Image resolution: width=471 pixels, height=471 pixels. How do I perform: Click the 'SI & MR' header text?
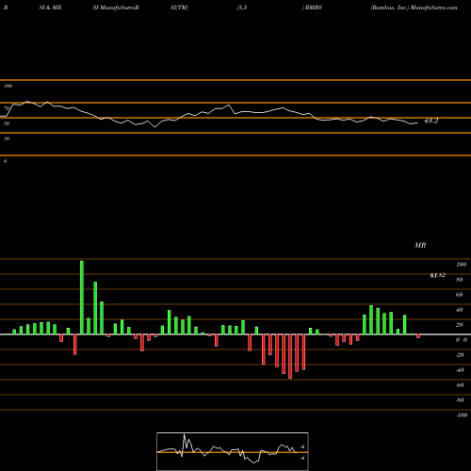click(50, 8)
